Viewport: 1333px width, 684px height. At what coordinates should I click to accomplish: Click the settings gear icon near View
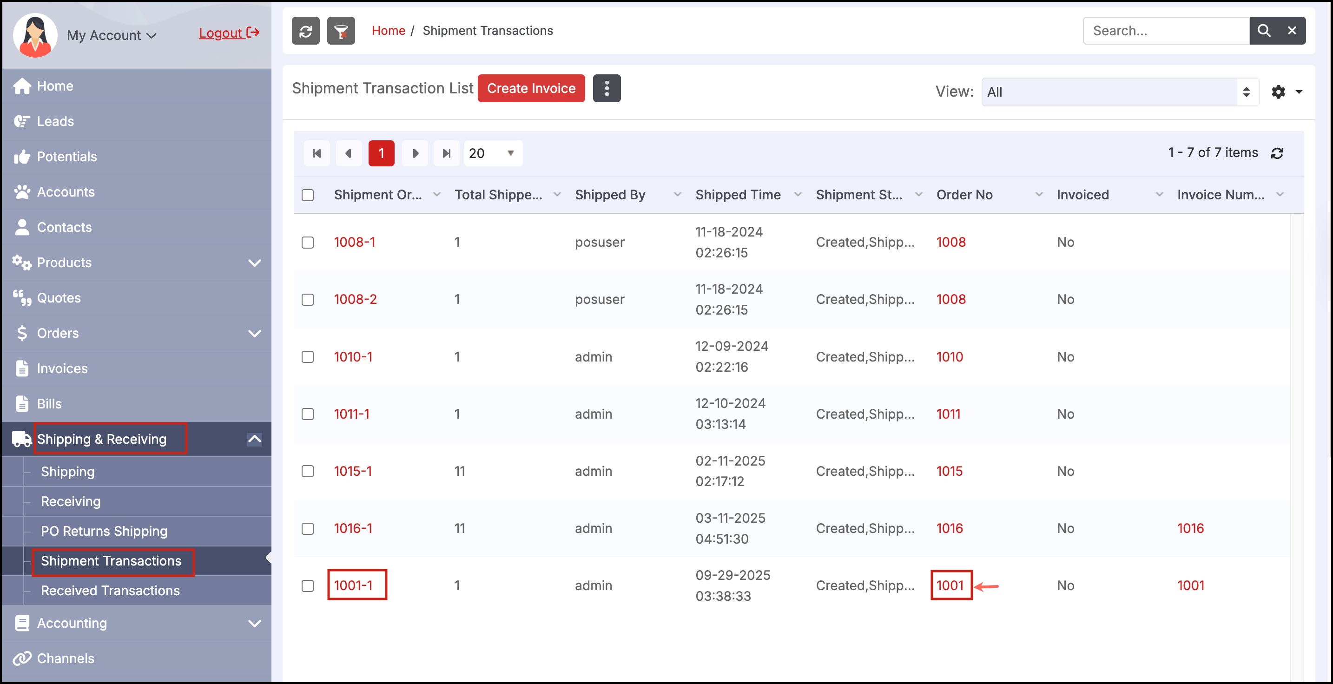tap(1278, 92)
